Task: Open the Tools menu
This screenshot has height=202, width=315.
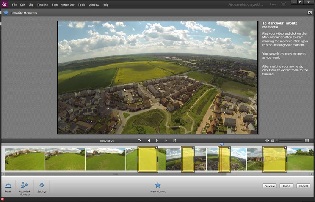Action: pyautogui.click(x=81, y=5)
